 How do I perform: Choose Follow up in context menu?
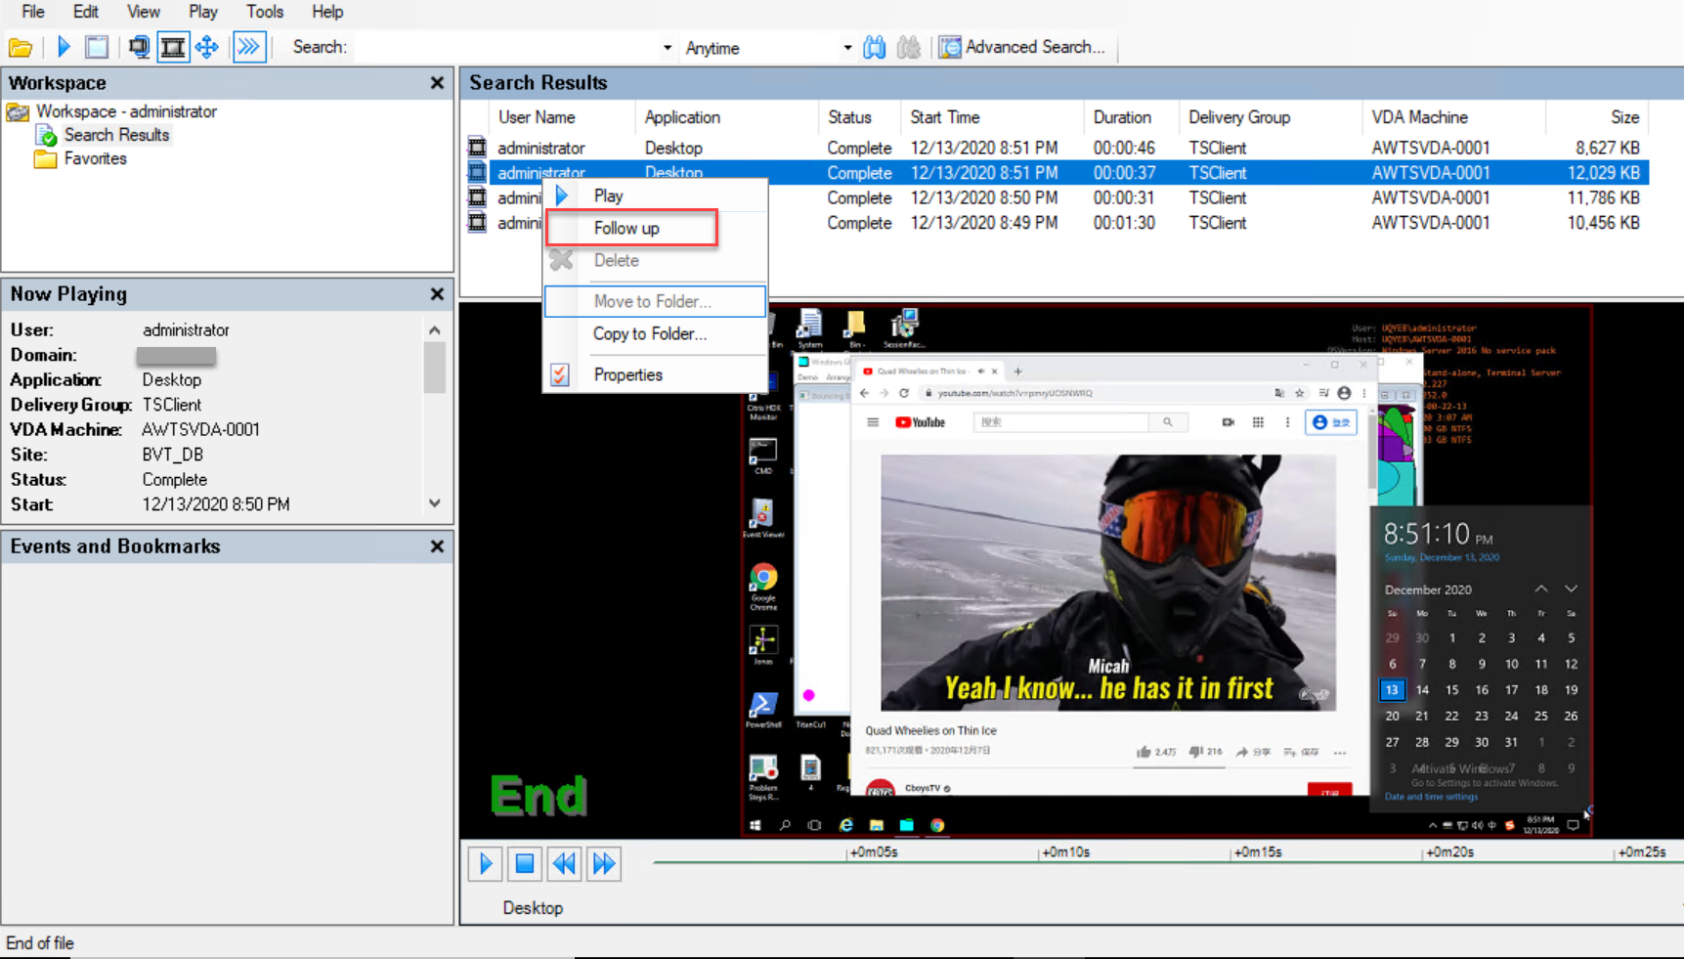(626, 228)
